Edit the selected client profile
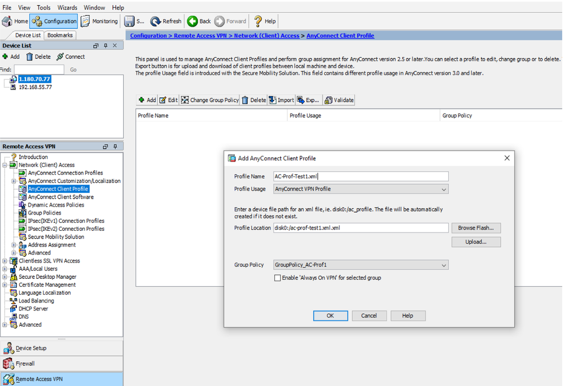 click(x=169, y=100)
